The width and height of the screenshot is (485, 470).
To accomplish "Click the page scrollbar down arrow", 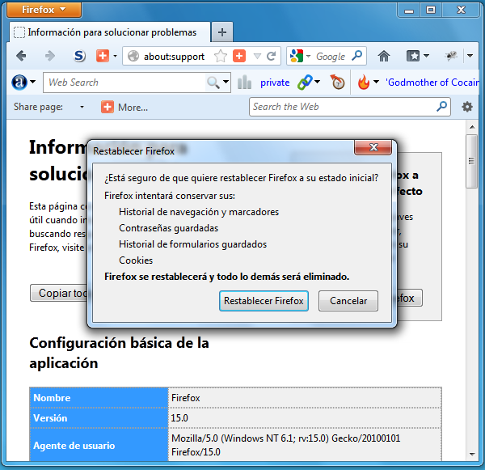I will [x=472, y=455].
